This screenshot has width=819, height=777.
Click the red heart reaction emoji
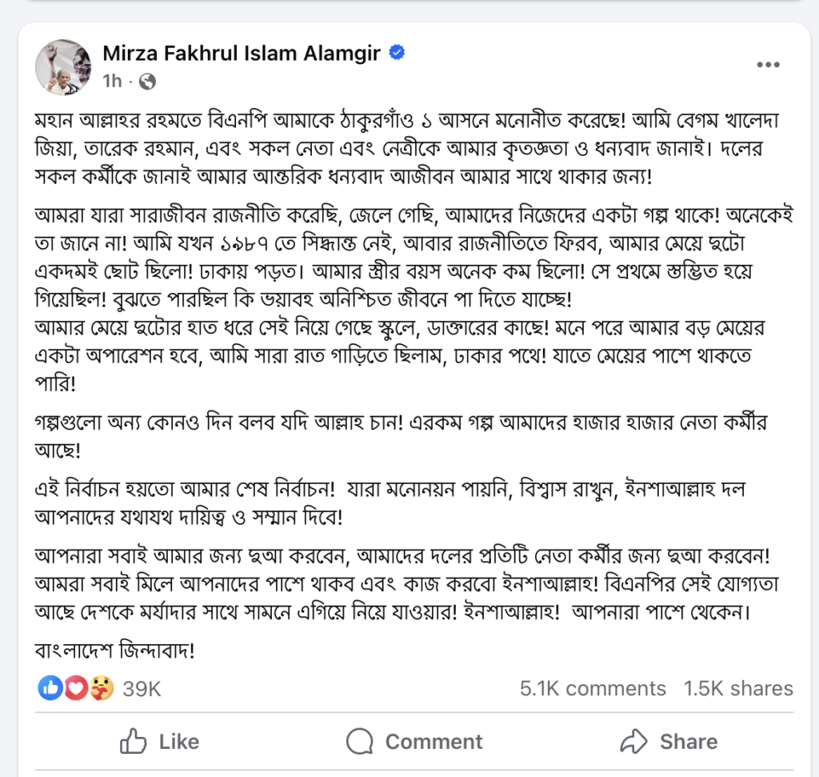[75, 687]
